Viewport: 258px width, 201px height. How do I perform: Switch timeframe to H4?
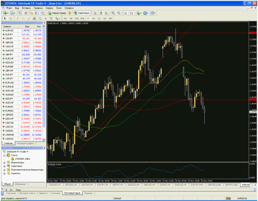coord(93,19)
